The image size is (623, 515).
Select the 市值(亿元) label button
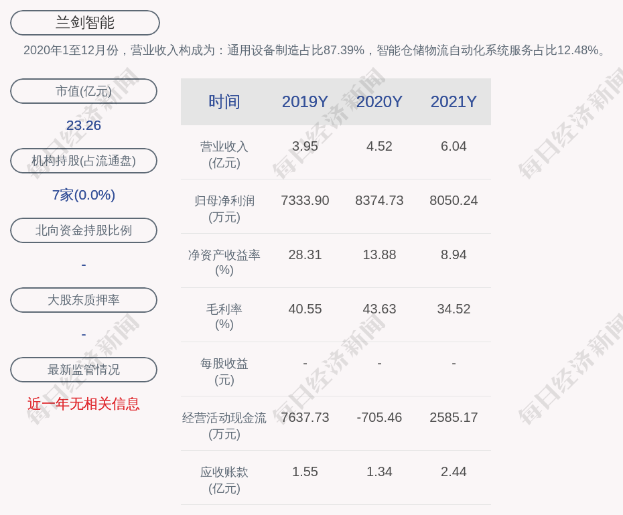coord(84,91)
